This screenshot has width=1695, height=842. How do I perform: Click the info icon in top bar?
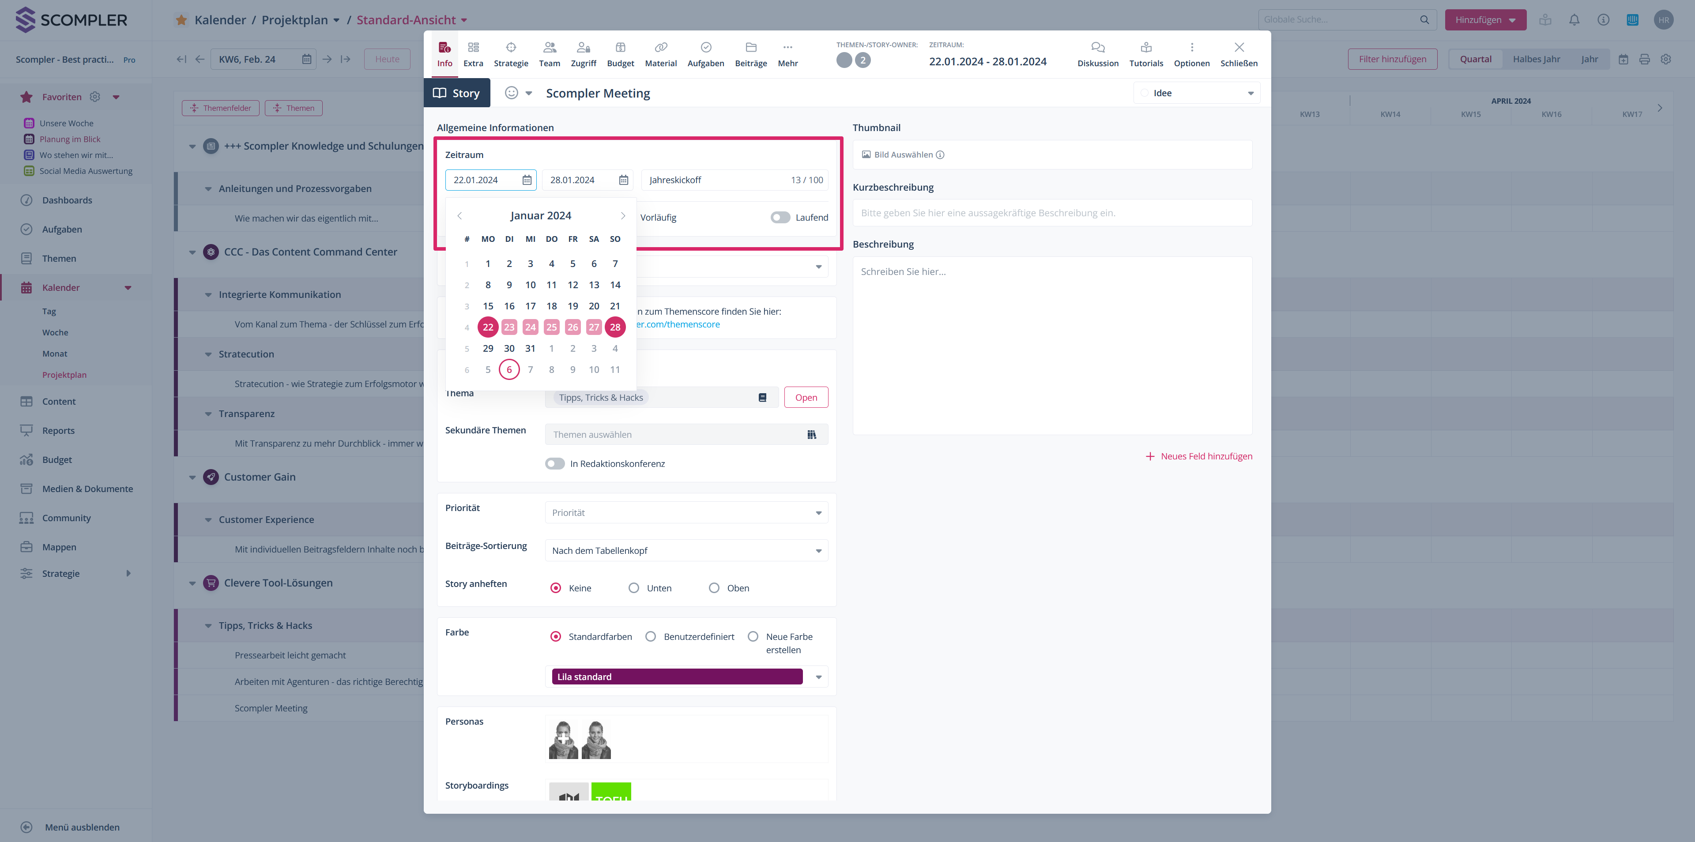1603,20
